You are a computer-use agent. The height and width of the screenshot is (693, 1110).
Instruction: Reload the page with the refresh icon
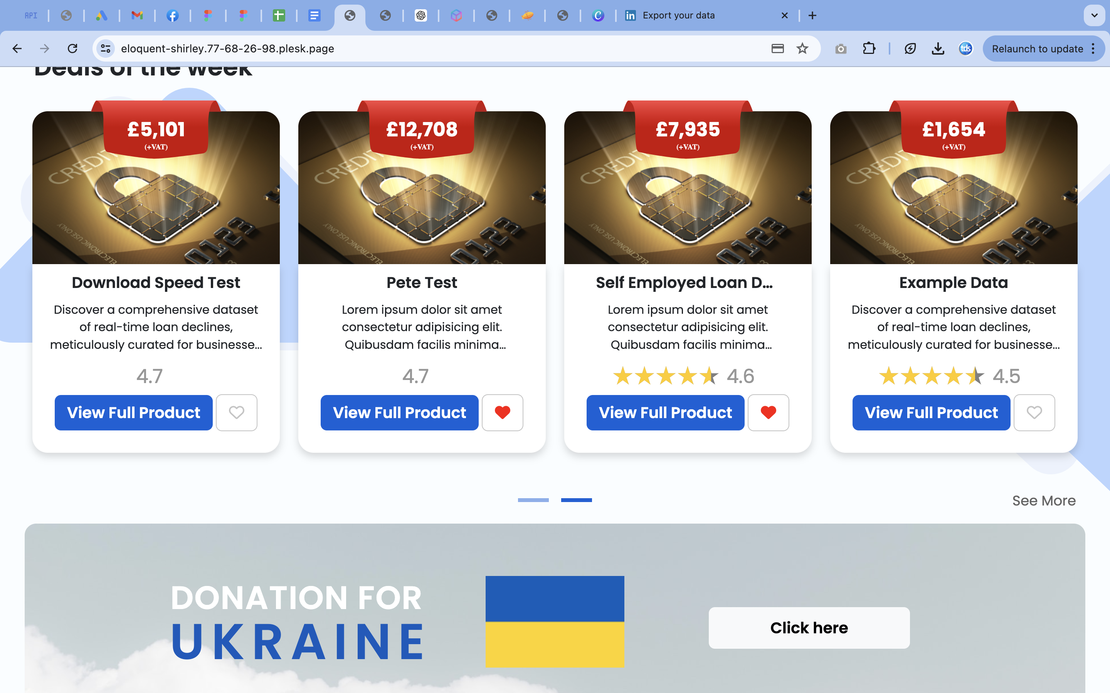[x=72, y=49]
